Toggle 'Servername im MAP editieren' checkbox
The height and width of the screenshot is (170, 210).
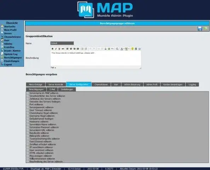[28, 93]
